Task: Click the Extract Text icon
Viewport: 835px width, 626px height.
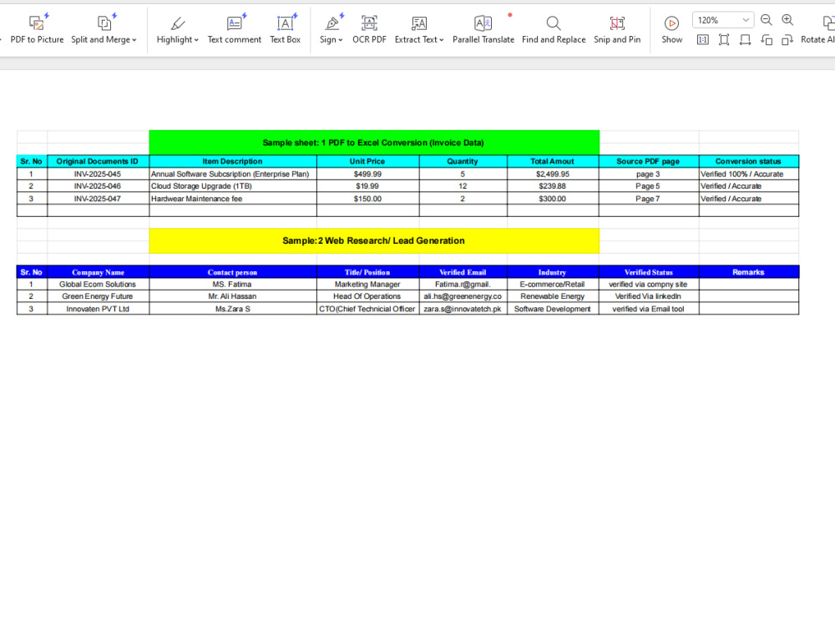Action: (419, 23)
